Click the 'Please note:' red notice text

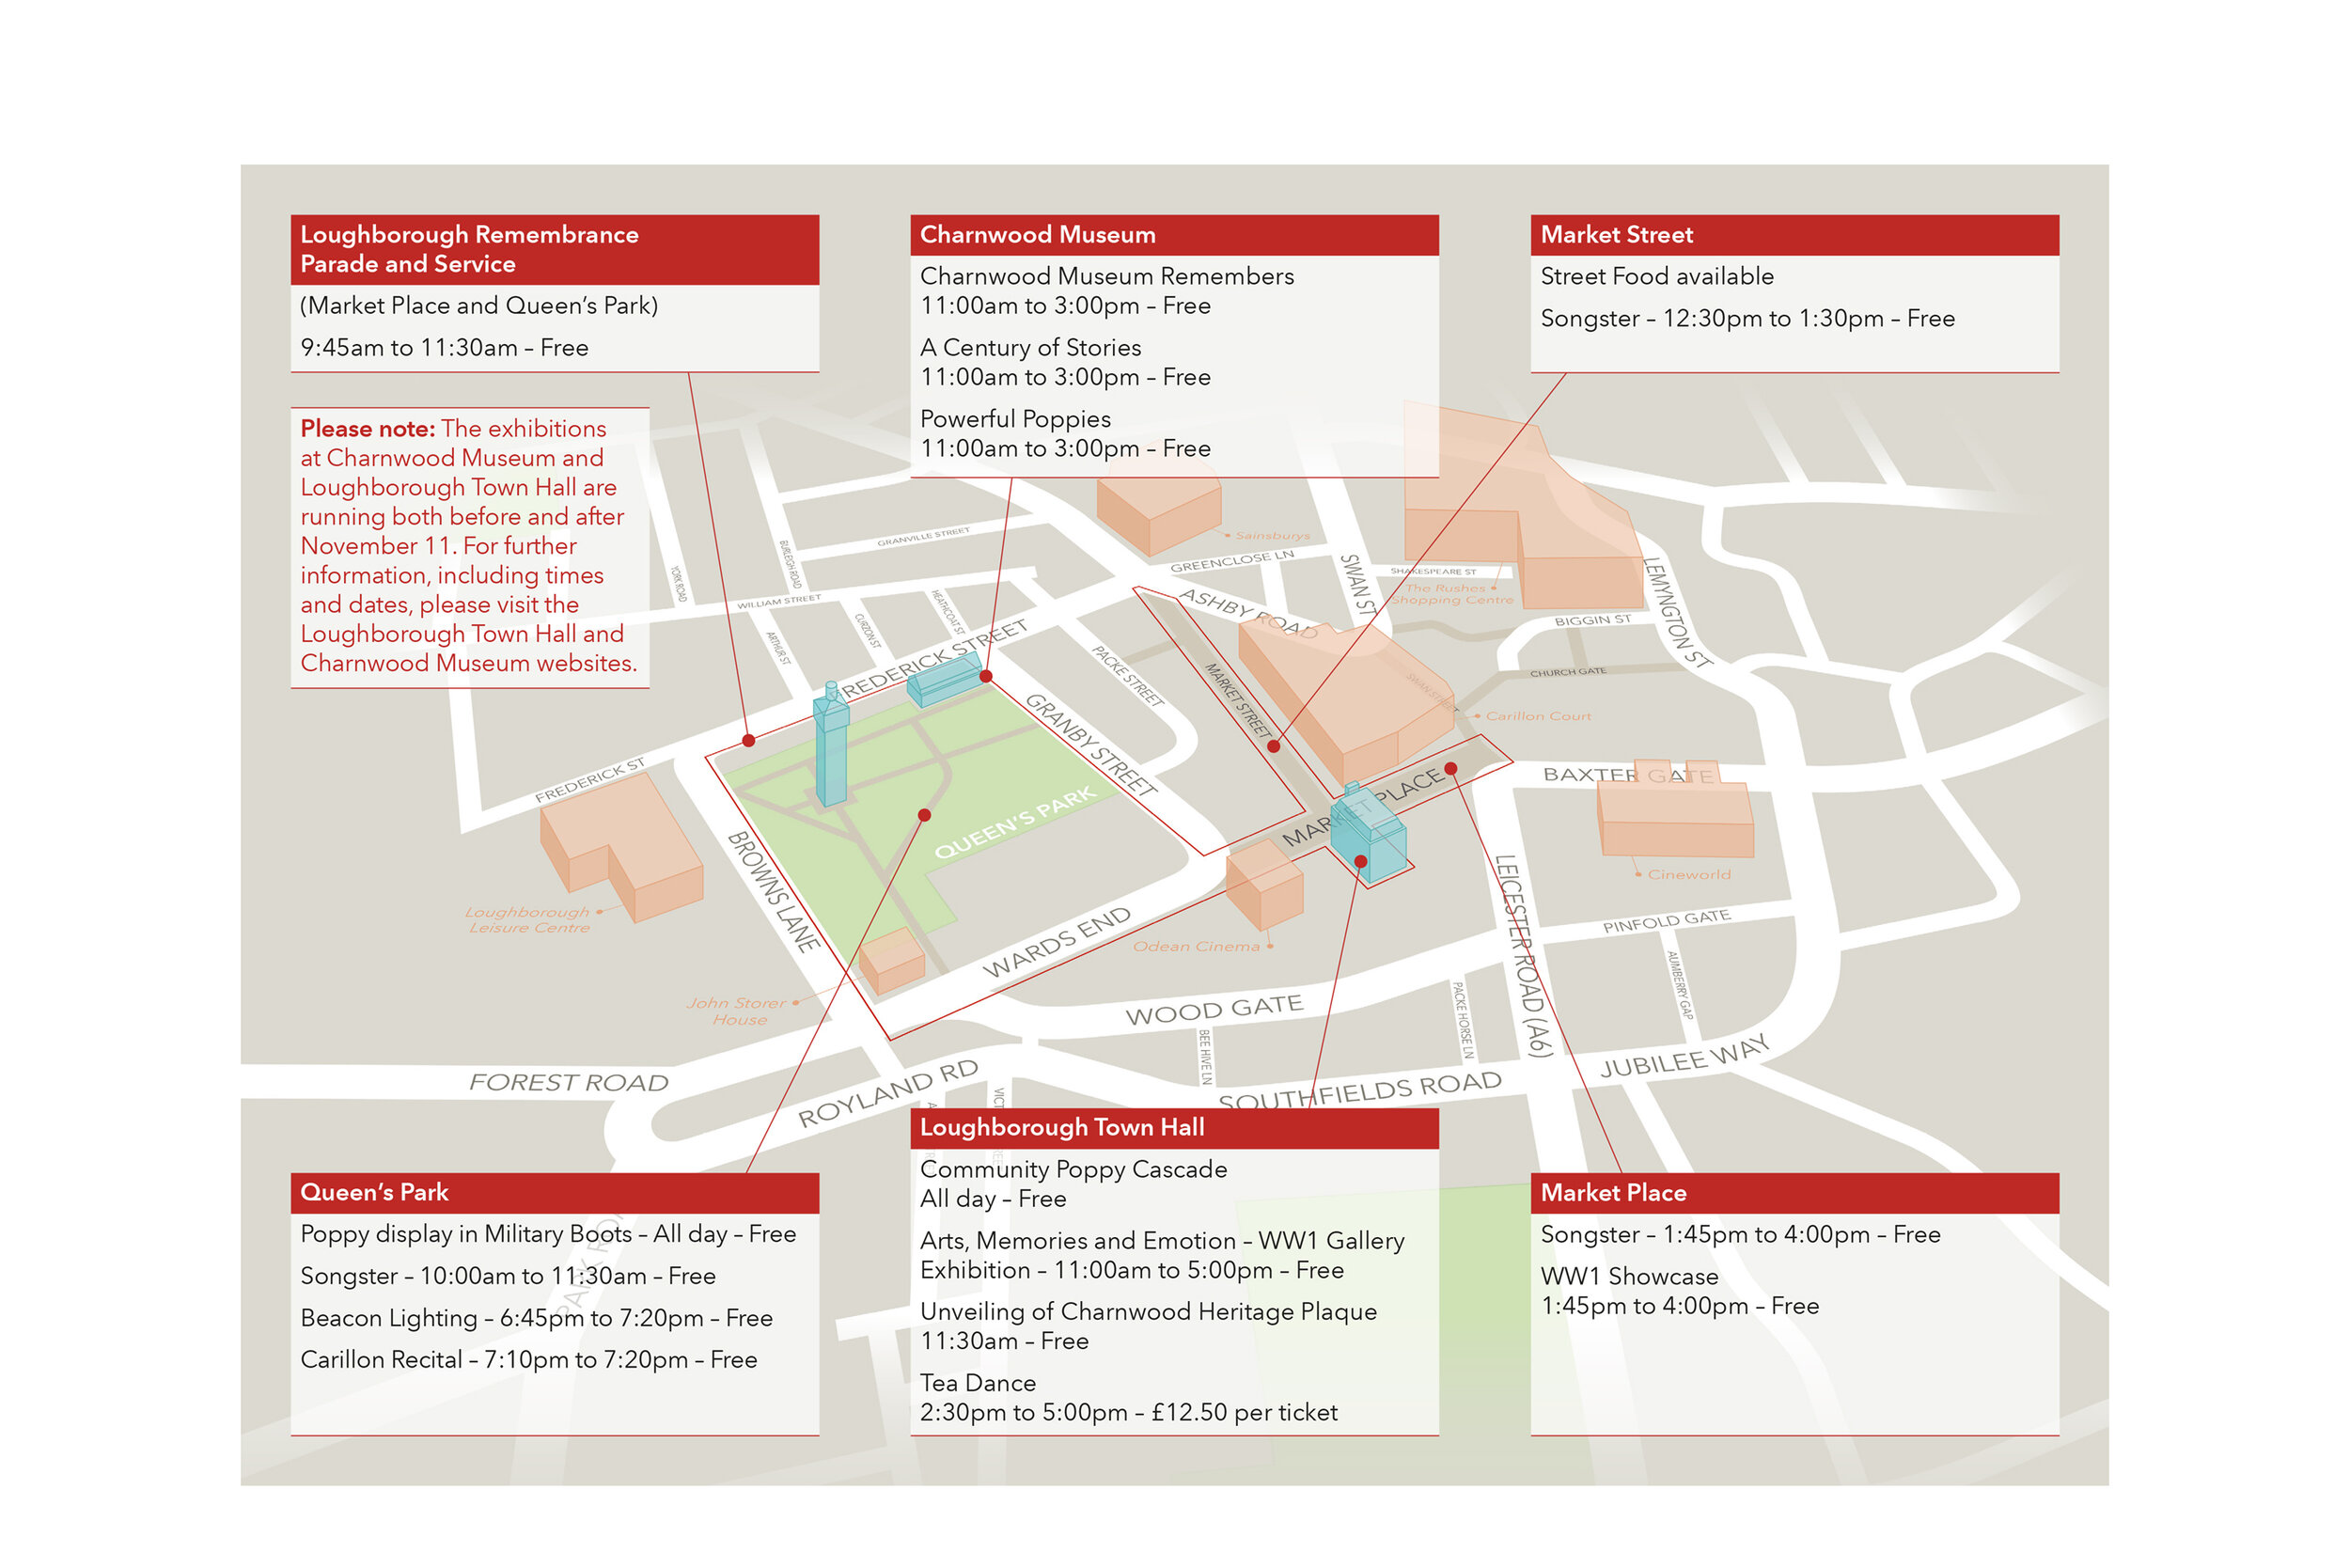(x=368, y=429)
